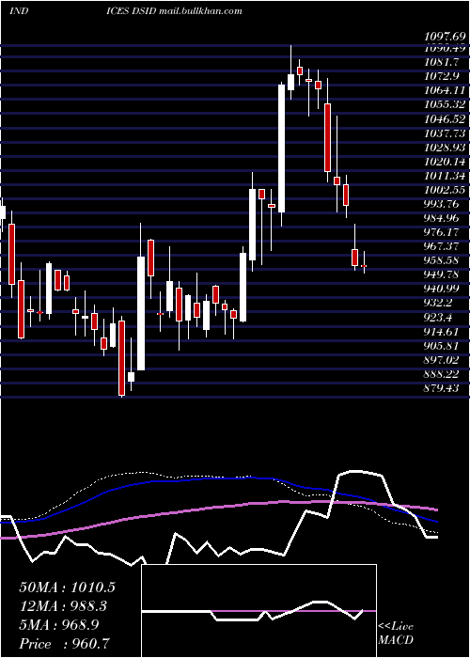This screenshot has height=658, width=470.
Task: Click the 1002.55 price axis label
Action: pos(445,190)
